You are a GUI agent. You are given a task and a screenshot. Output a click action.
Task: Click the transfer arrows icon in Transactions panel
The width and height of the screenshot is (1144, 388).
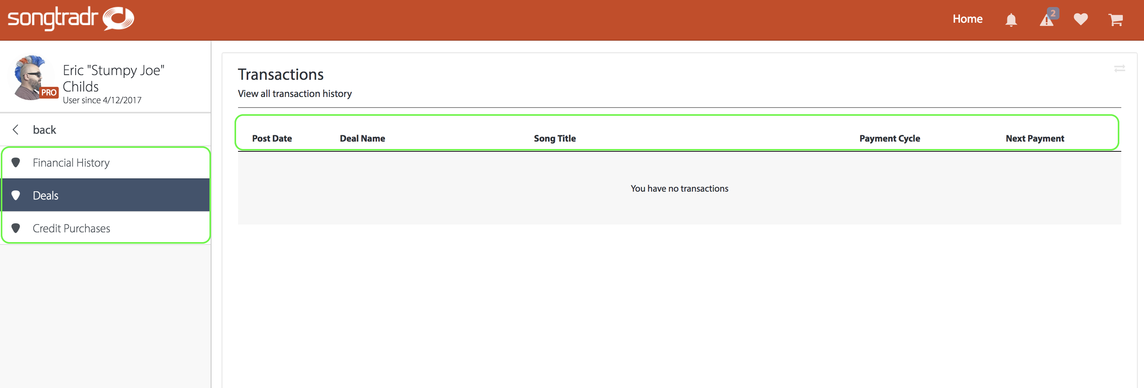1120,68
